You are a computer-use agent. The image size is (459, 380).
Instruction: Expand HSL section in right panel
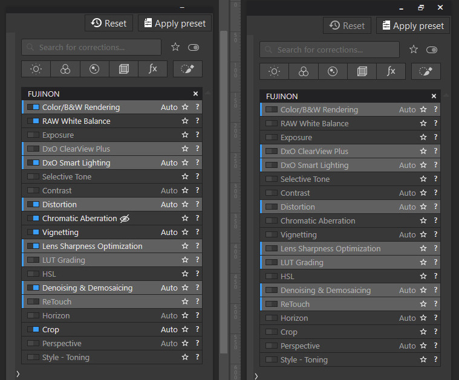click(x=287, y=277)
